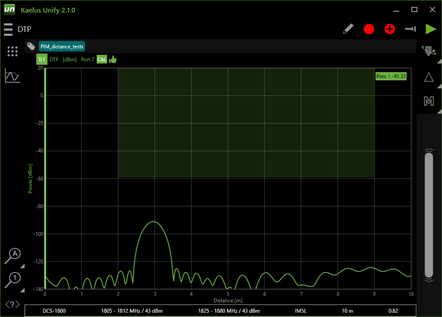This screenshot has height=317, width=442.
Task: Select the trace settings waveform icon
Action: [x=12, y=76]
